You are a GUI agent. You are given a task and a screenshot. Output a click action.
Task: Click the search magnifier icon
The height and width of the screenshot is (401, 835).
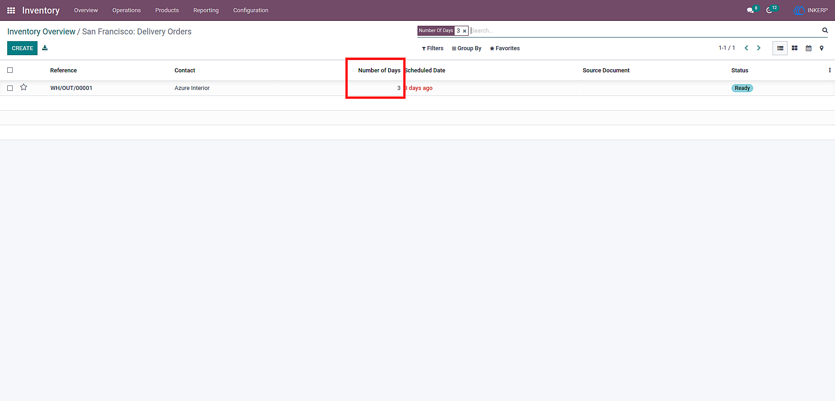pyautogui.click(x=825, y=30)
